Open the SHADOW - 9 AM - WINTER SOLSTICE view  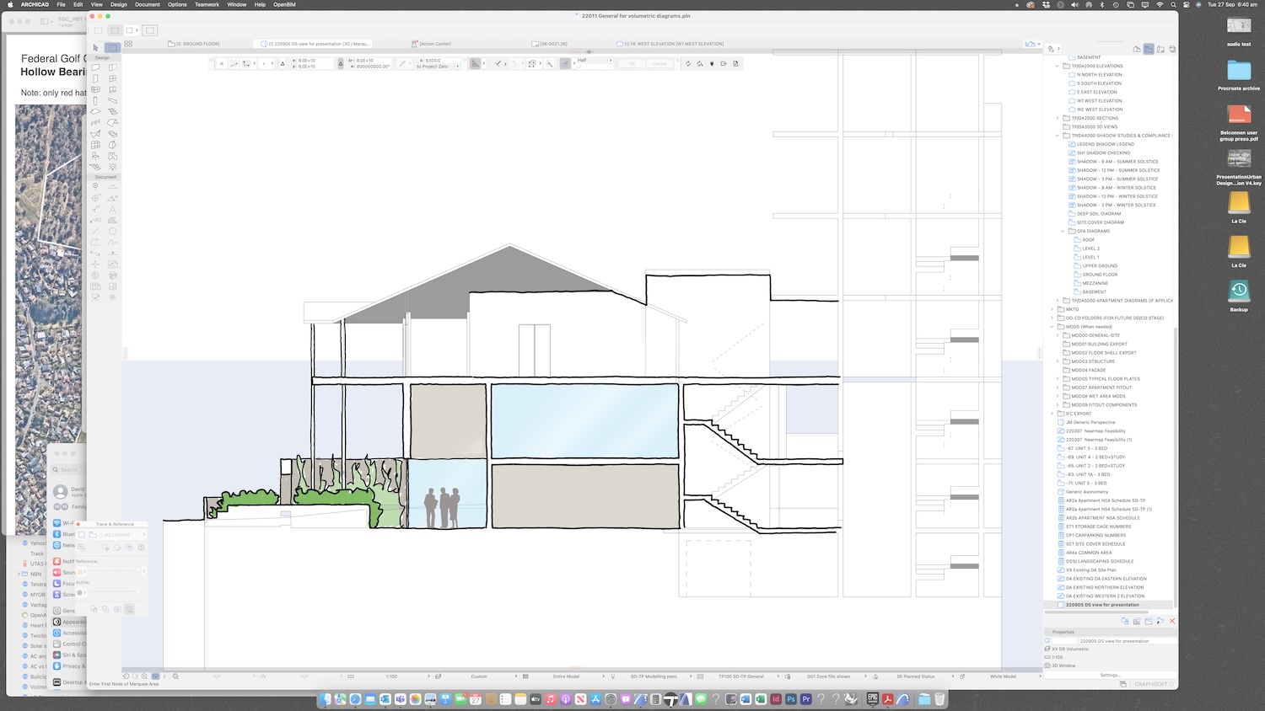click(1116, 188)
